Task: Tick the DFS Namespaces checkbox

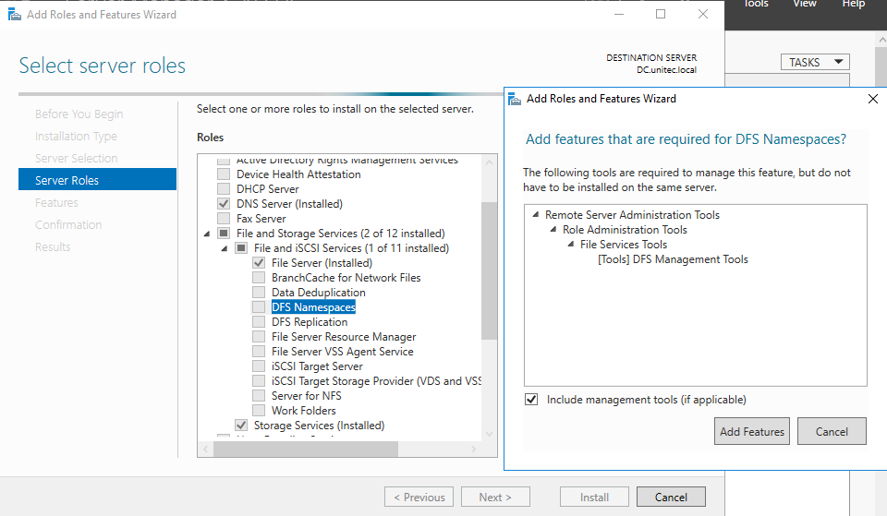Action: 259,307
